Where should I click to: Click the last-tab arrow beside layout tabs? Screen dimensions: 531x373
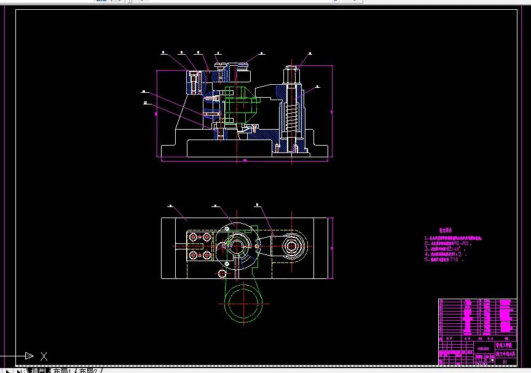coord(19,371)
